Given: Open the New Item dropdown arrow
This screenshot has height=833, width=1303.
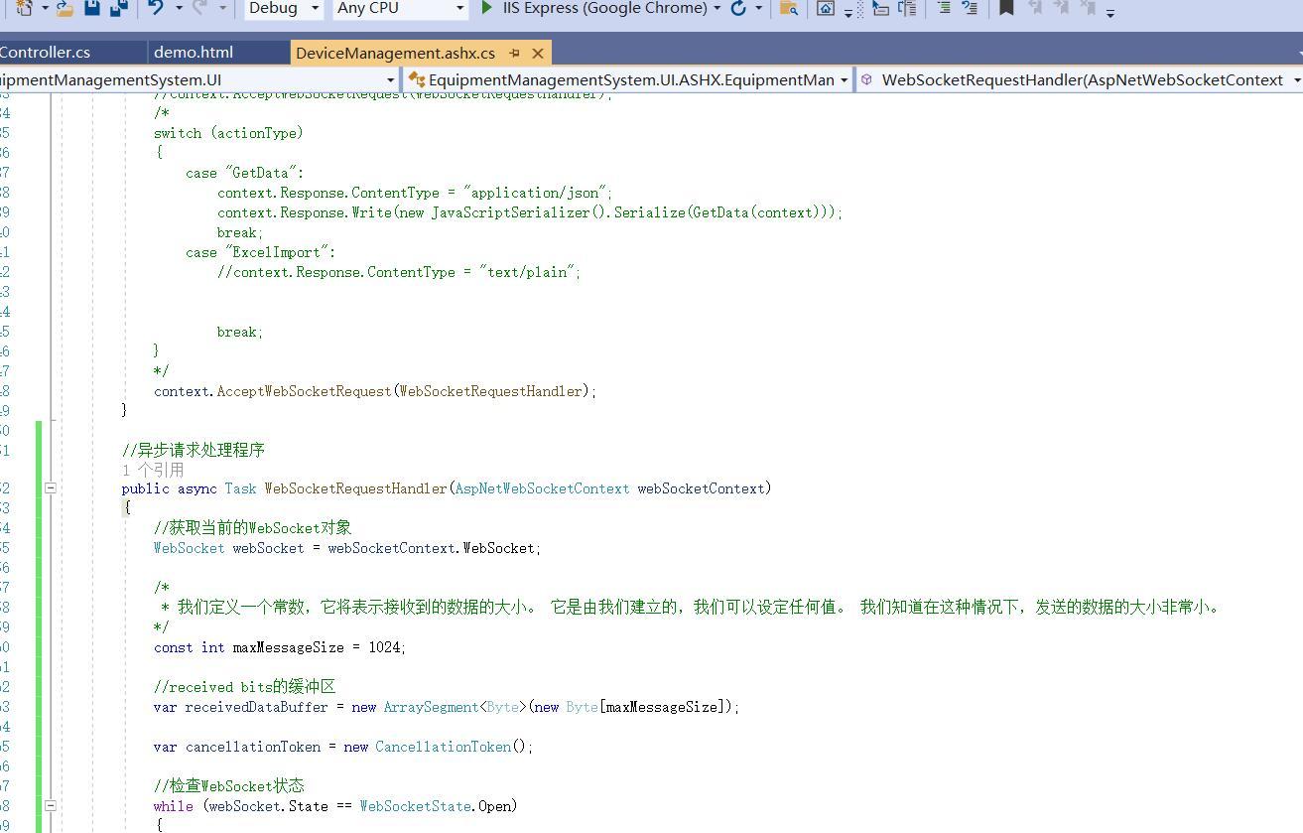Looking at the screenshot, I should click(x=45, y=8).
